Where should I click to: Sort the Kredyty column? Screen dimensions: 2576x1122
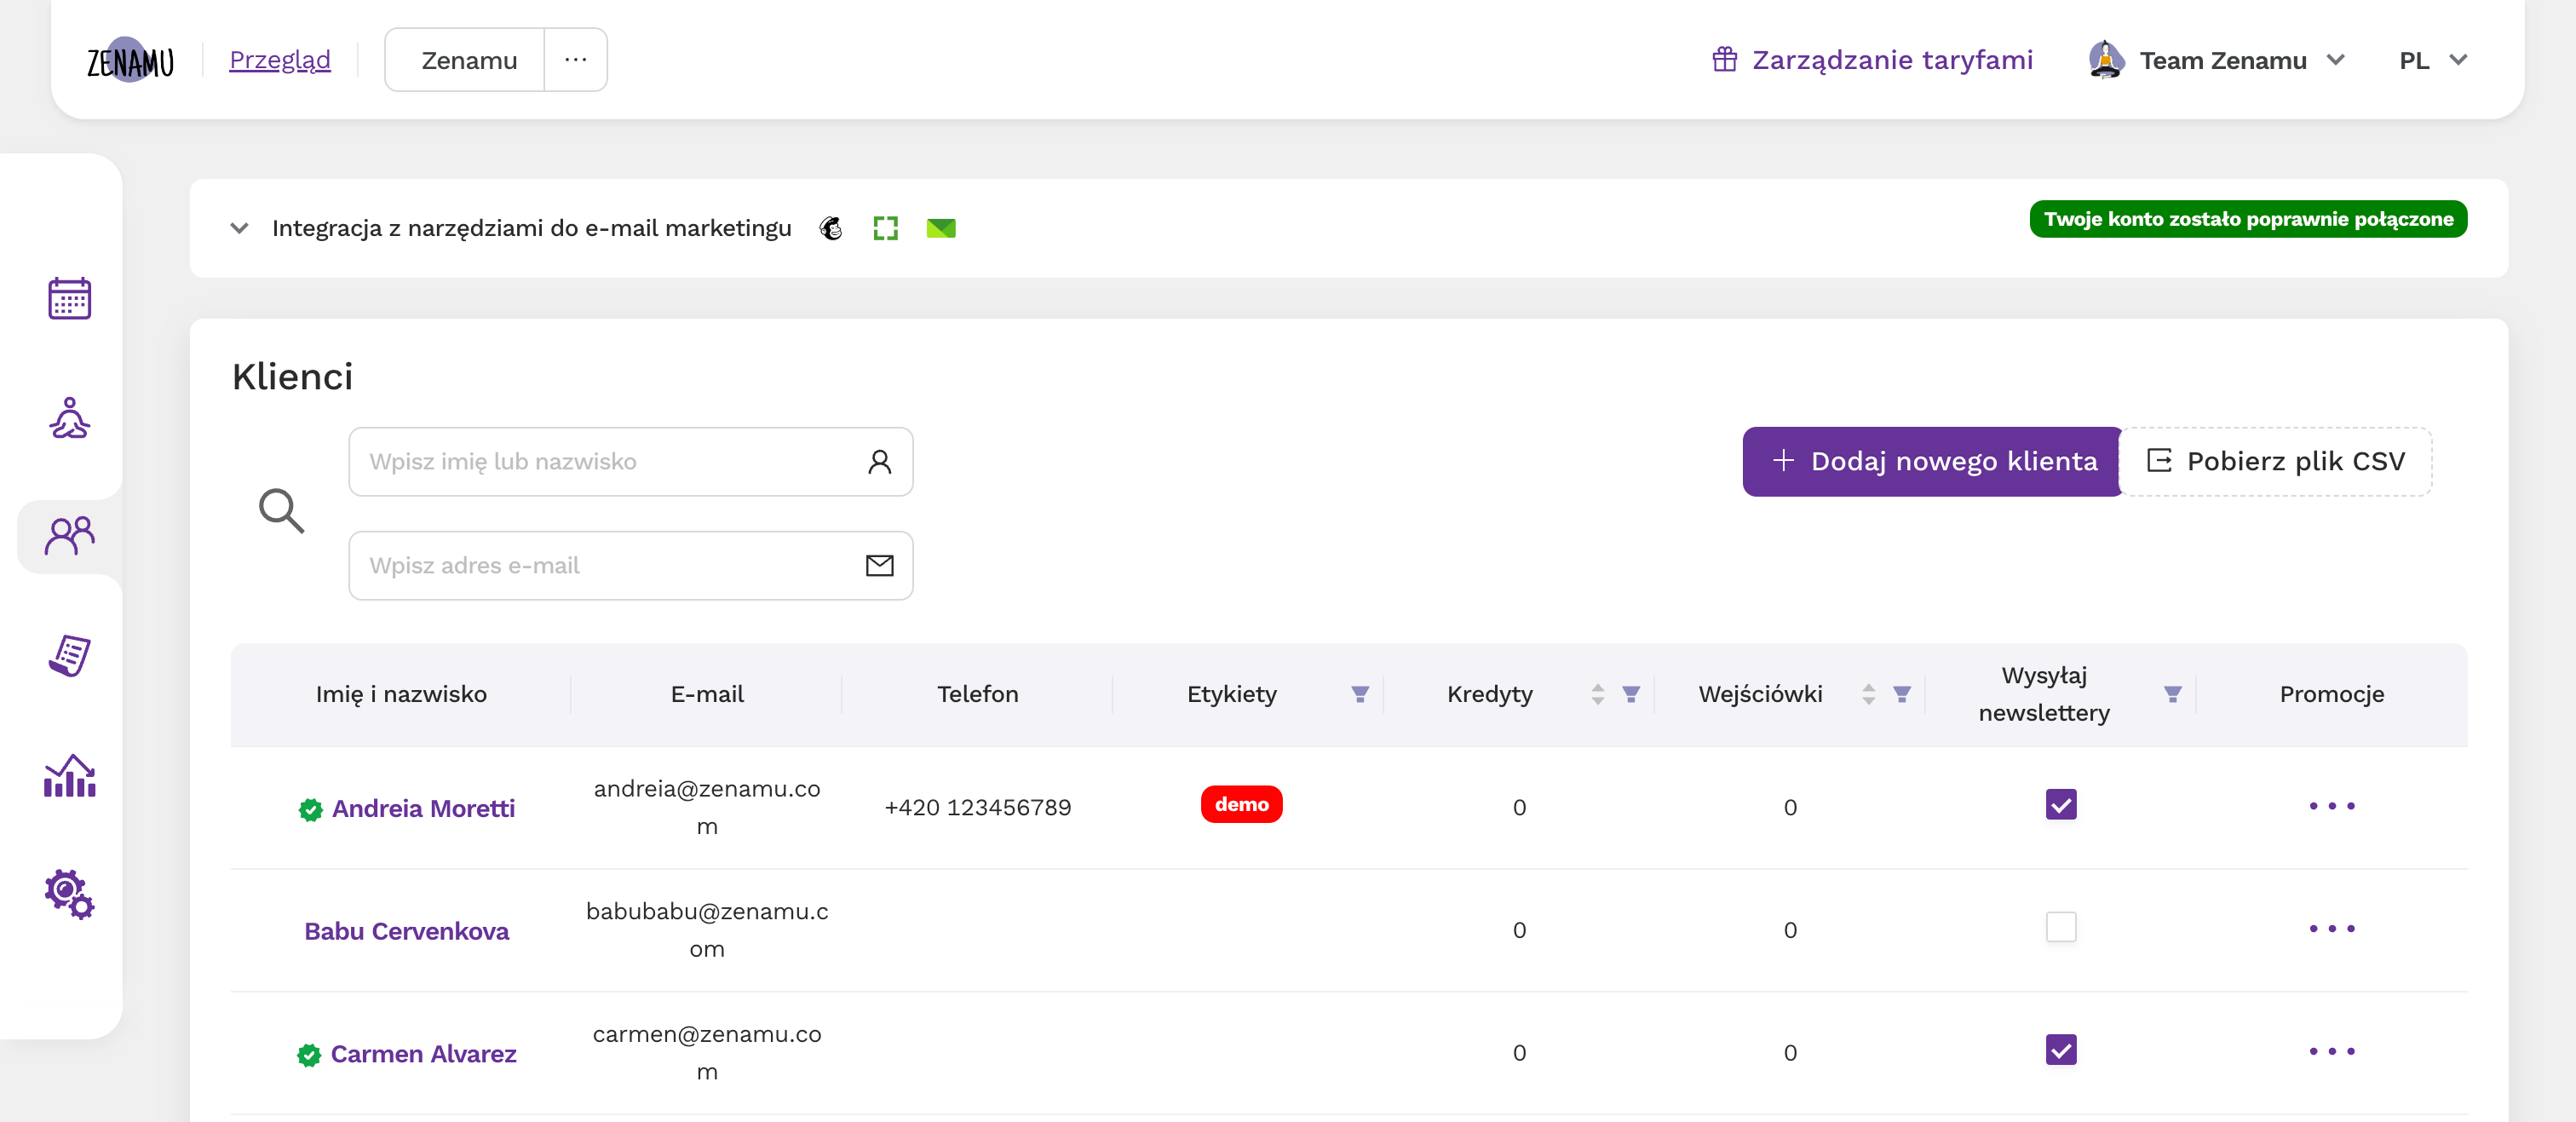point(1598,694)
